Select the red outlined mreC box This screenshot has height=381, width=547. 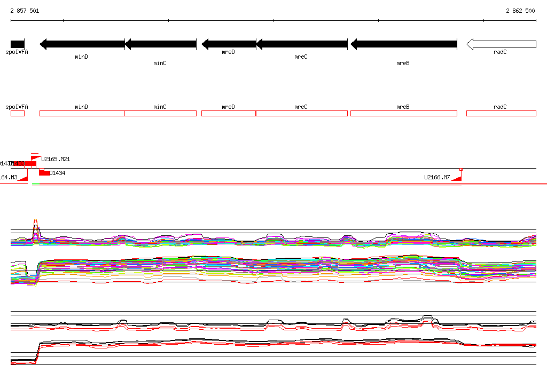[302, 113]
